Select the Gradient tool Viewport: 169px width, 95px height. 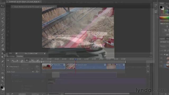coord(2,49)
